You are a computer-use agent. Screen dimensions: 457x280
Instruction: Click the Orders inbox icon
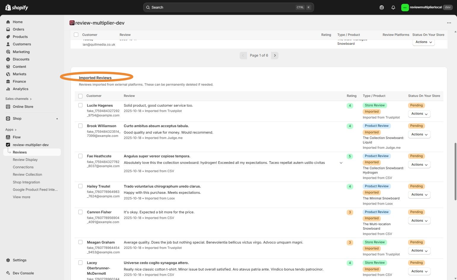[x=8, y=29]
